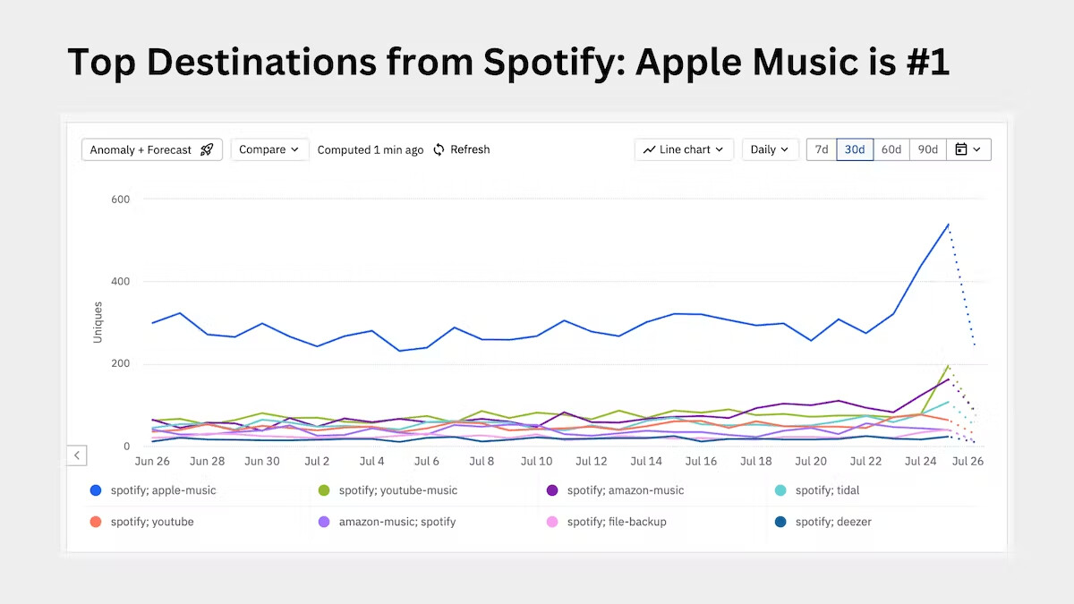Click the Jul 10 x-axis date label

click(536, 461)
